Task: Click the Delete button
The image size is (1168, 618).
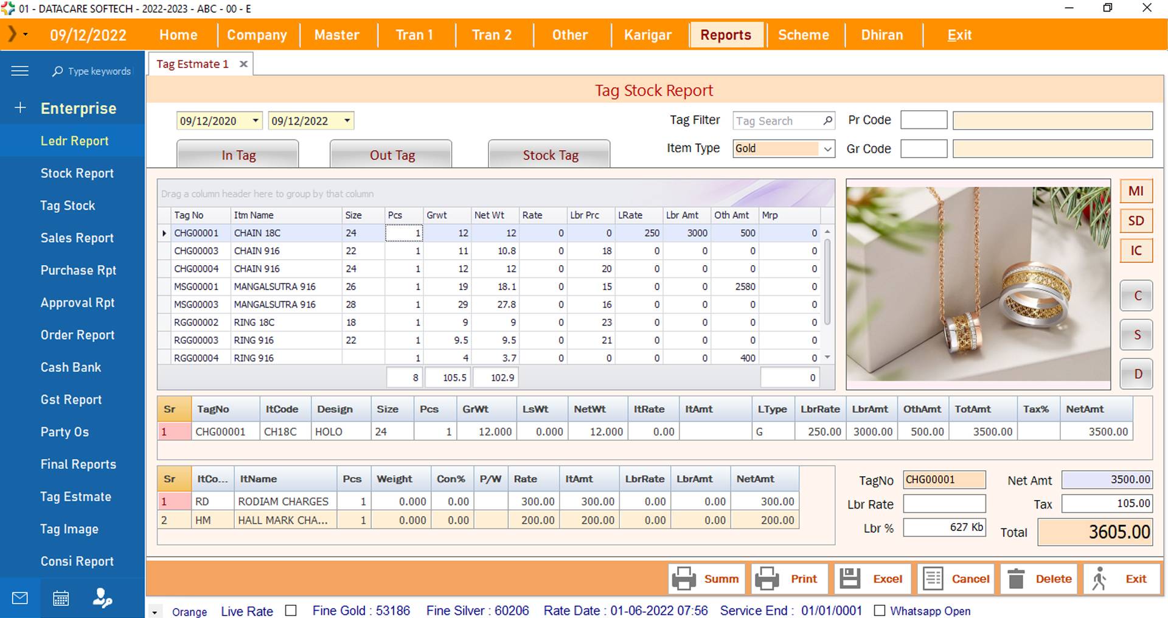Action: (1038, 578)
